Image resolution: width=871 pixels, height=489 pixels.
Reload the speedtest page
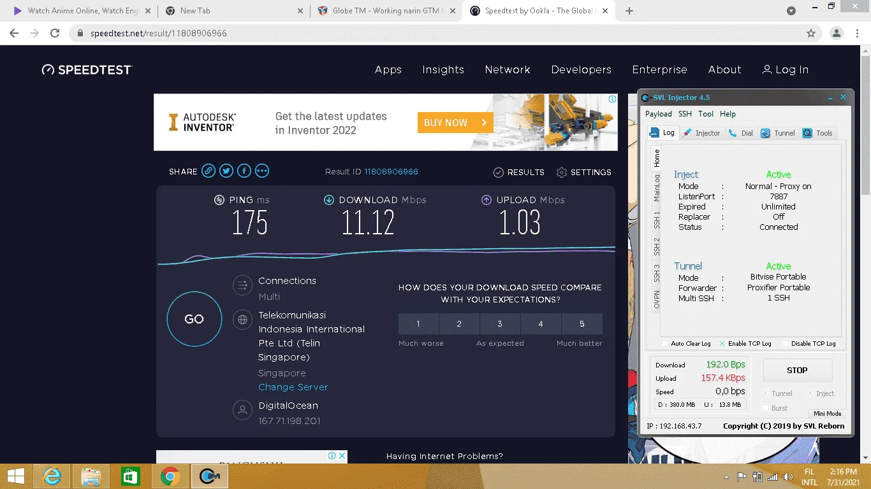(x=55, y=33)
